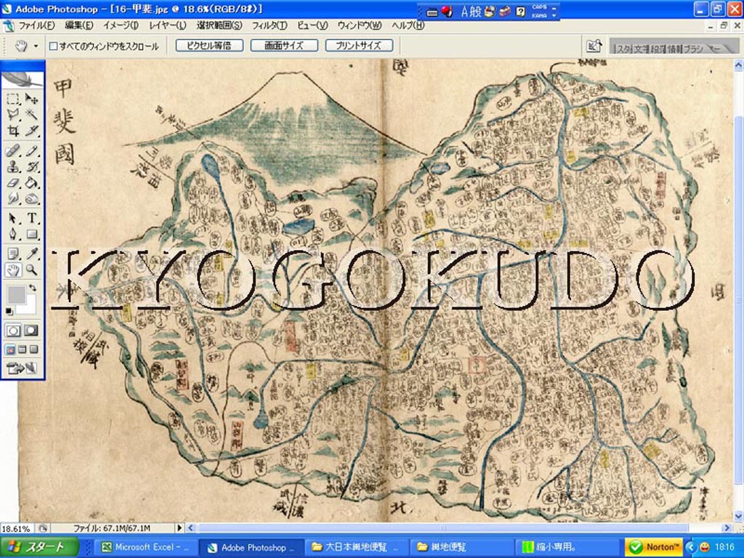Select the Hand tool in toolbox
Image resolution: width=744 pixels, height=558 pixels.
pos(13,270)
